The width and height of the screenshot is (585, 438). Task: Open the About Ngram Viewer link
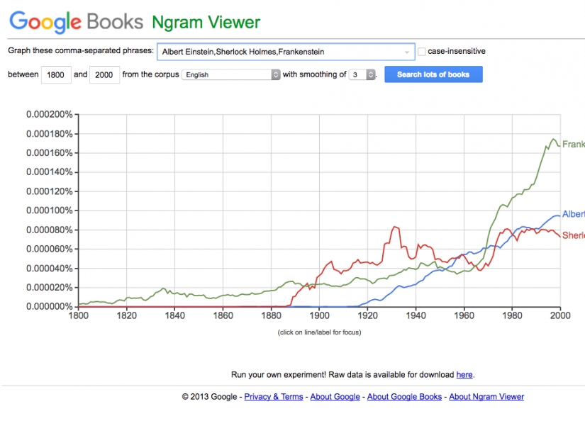[x=486, y=397]
